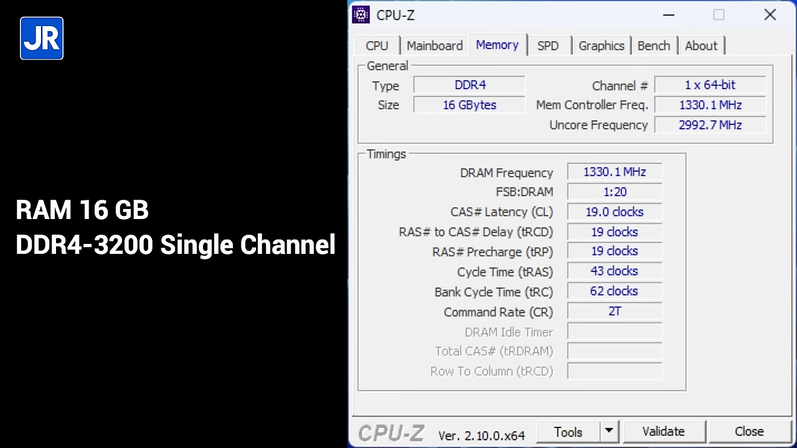Switch to the CPU tab
The height and width of the screenshot is (448, 797).
point(377,46)
